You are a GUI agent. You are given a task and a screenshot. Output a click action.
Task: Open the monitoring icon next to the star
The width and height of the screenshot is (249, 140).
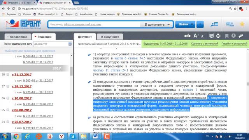click(230, 24)
